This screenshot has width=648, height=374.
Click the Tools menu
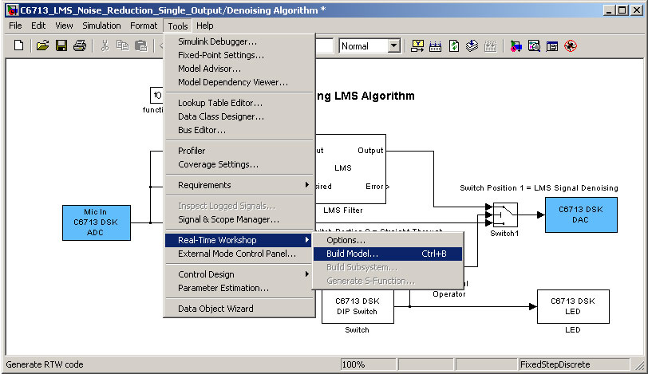tap(178, 26)
